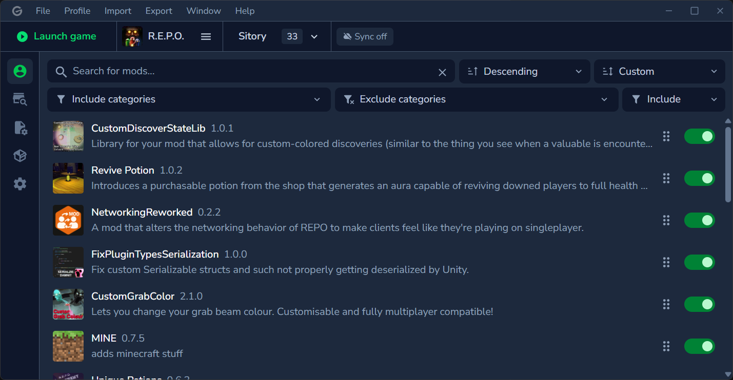
Task: Click the sort icon beside Custom
Action: [x=608, y=72]
